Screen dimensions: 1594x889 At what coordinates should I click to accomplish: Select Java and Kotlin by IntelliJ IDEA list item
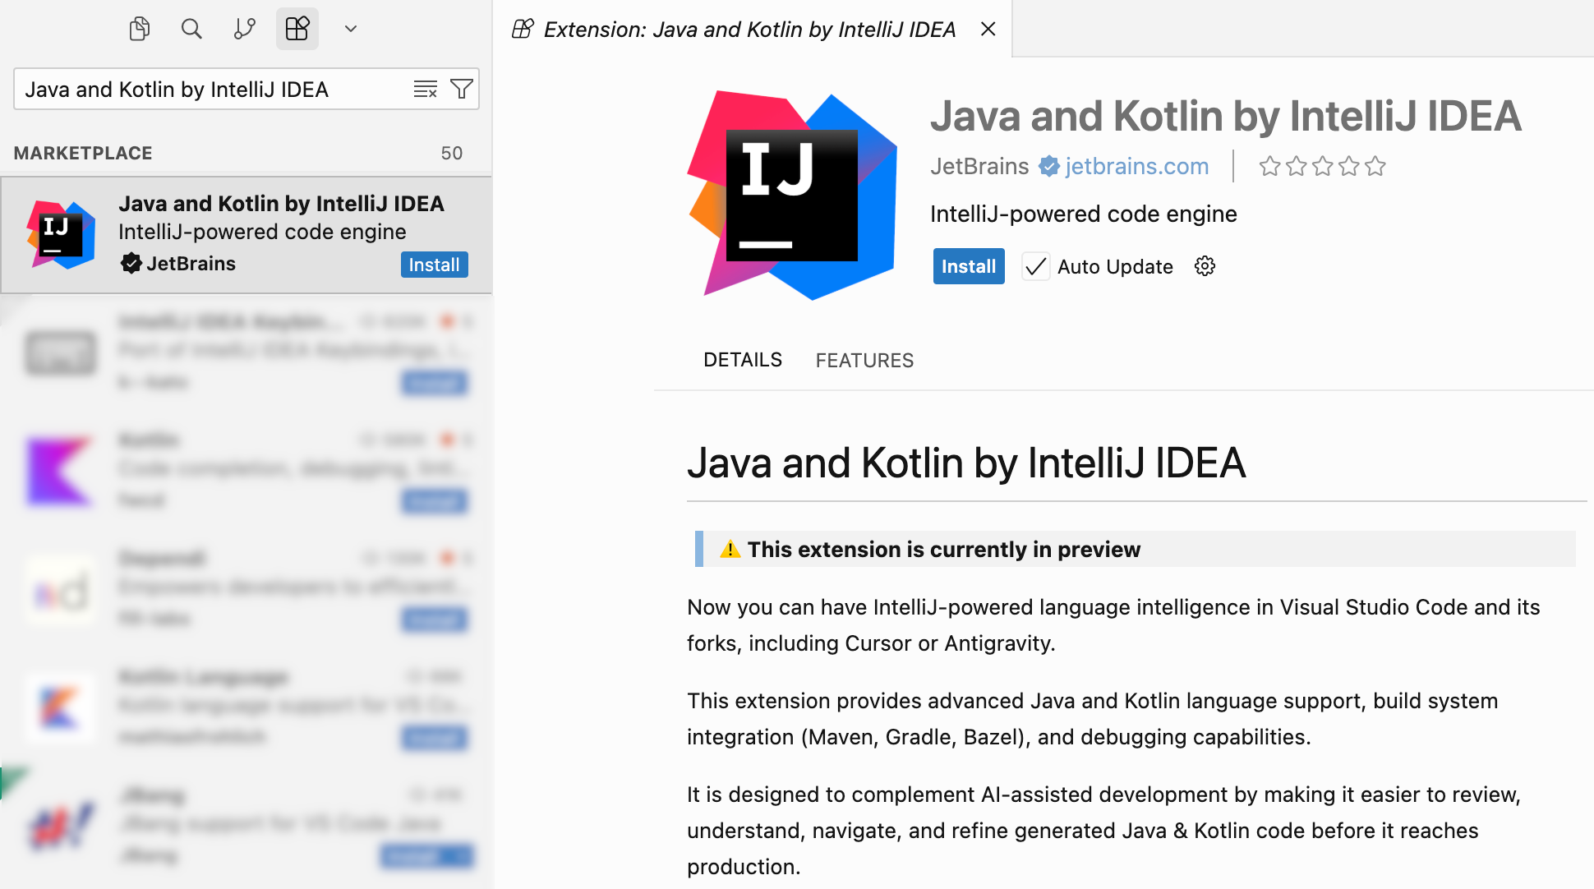click(x=246, y=235)
